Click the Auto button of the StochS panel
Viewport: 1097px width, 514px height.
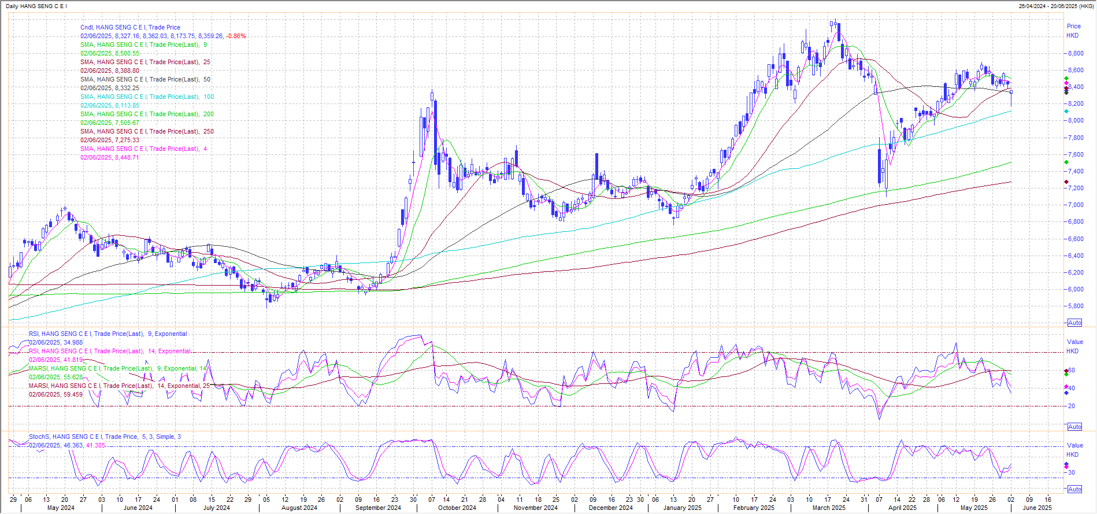(1074, 489)
